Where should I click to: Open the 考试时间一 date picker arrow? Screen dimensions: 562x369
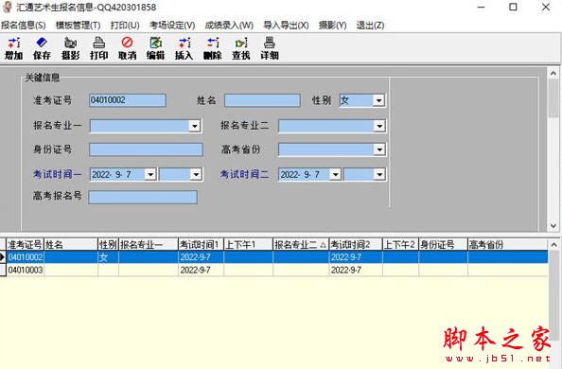(150, 175)
